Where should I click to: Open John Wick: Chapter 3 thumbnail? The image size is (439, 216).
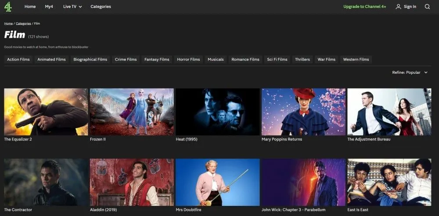303,182
